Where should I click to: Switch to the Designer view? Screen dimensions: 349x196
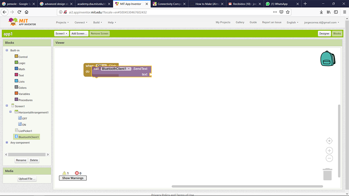(324, 33)
